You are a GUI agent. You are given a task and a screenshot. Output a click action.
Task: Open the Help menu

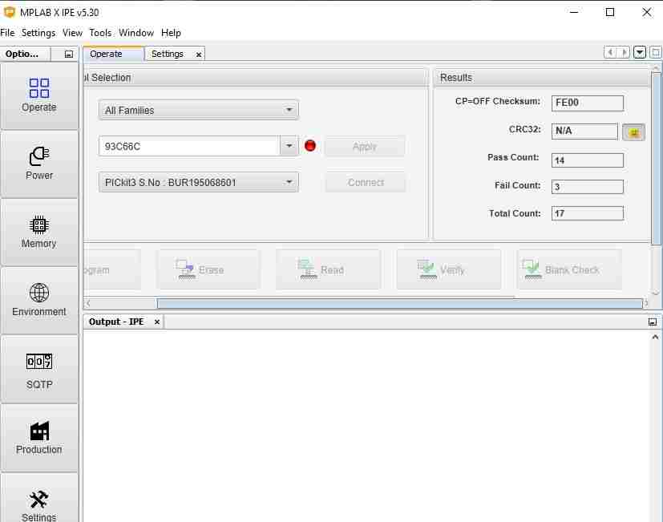[171, 33]
